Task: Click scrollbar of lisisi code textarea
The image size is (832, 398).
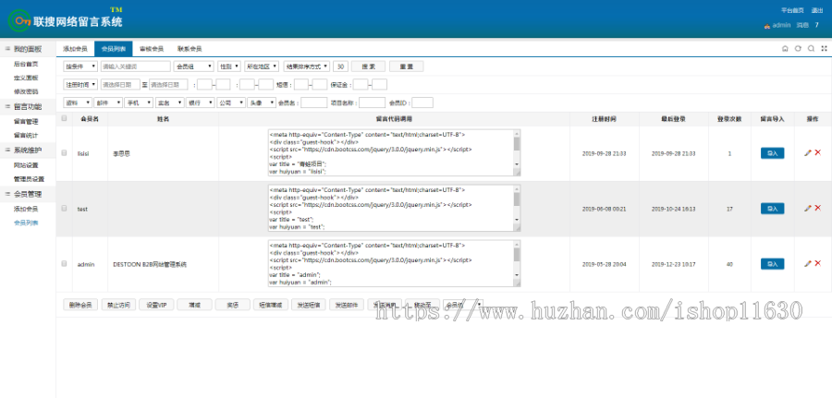Action: [517, 150]
